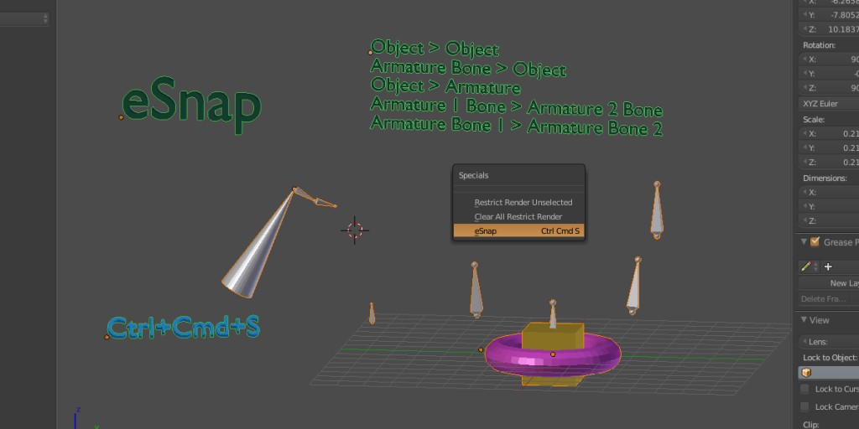Click the Delete Frame button

[828, 299]
